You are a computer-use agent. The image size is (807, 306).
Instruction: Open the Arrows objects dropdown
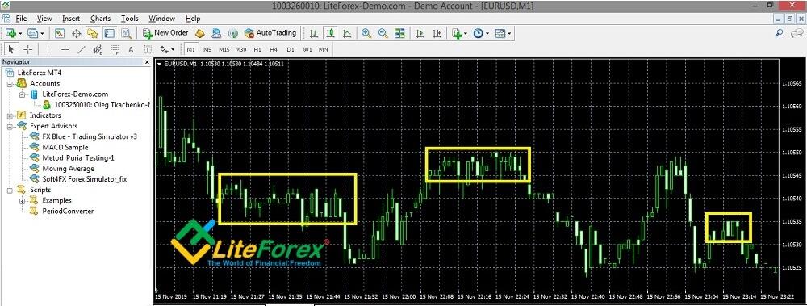point(167,49)
